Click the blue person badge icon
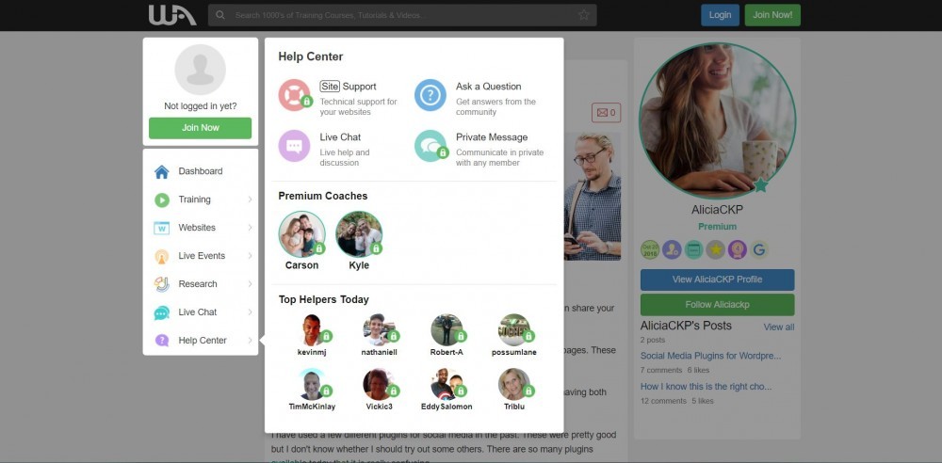Image resolution: width=942 pixels, height=463 pixels. click(672, 249)
